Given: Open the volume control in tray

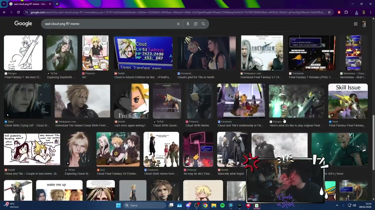Looking at the screenshot, I should click(354, 205).
